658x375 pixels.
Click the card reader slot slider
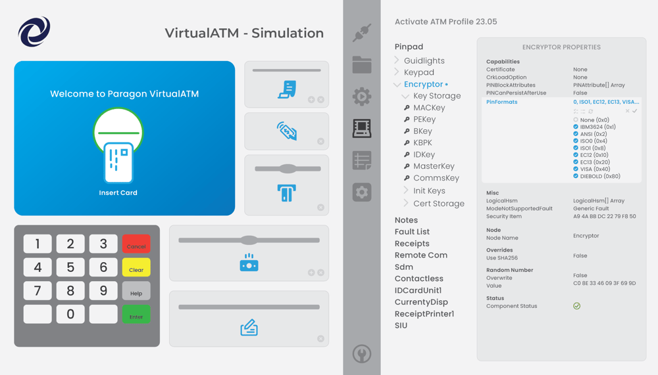tap(288, 169)
